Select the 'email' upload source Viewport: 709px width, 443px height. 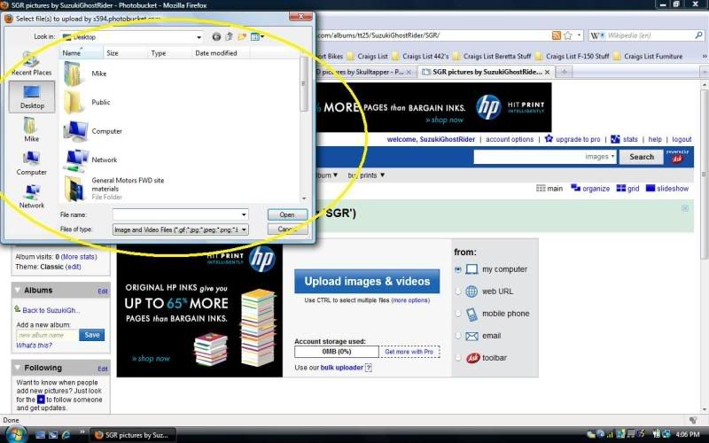[458, 336]
